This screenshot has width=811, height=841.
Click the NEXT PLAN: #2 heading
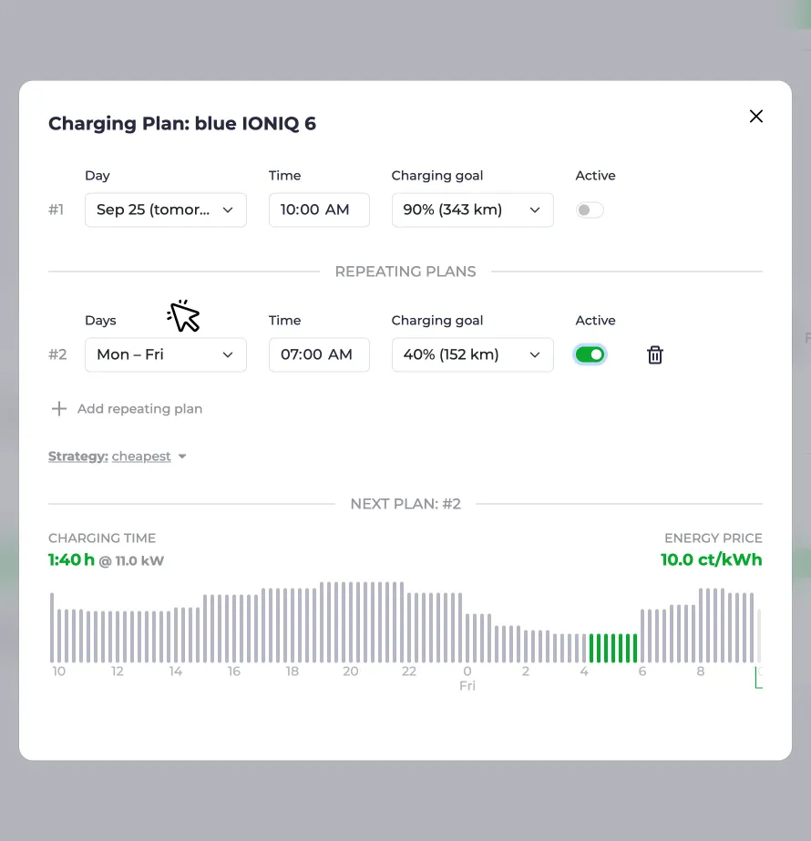tap(405, 504)
